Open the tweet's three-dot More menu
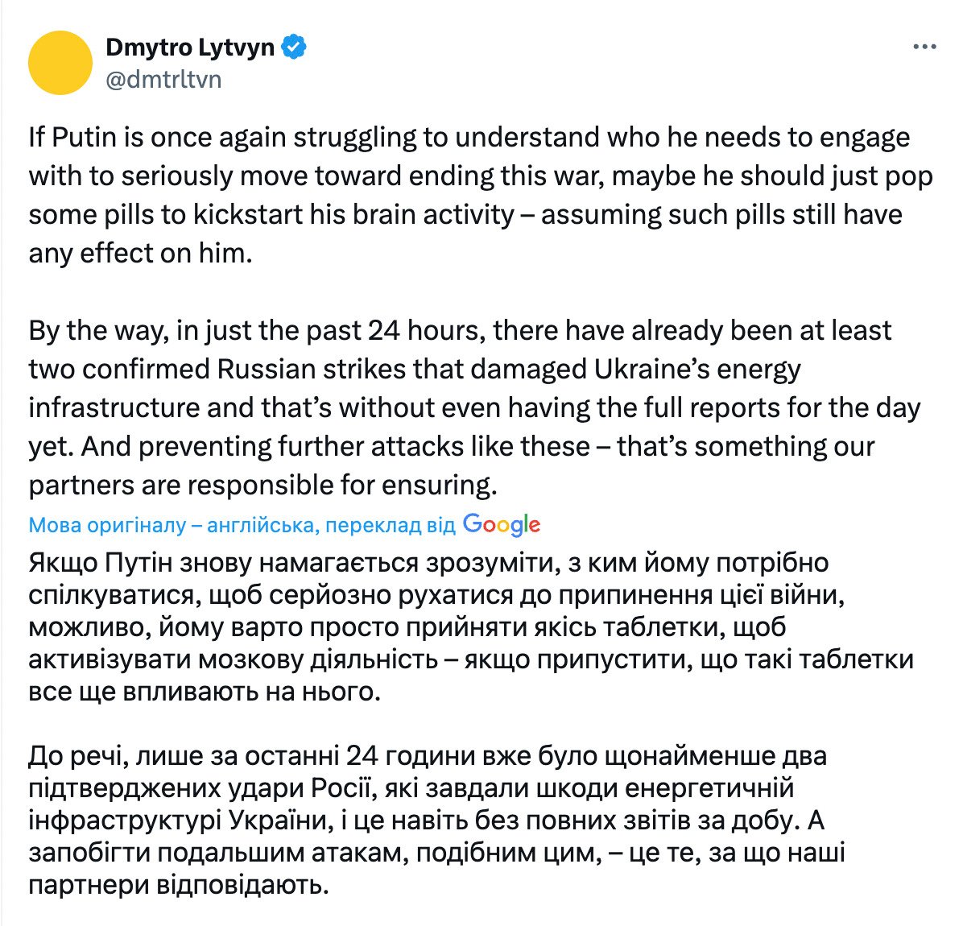The height and width of the screenshot is (926, 963). [924, 48]
